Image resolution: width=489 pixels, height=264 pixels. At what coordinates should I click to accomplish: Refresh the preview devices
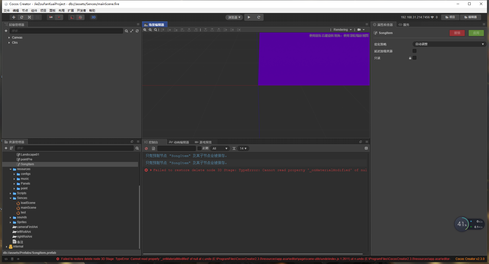259,17
